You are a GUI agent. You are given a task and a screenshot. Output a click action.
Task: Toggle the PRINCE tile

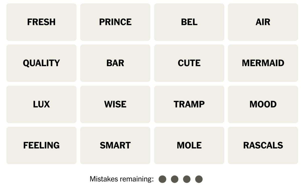(115, 22)
